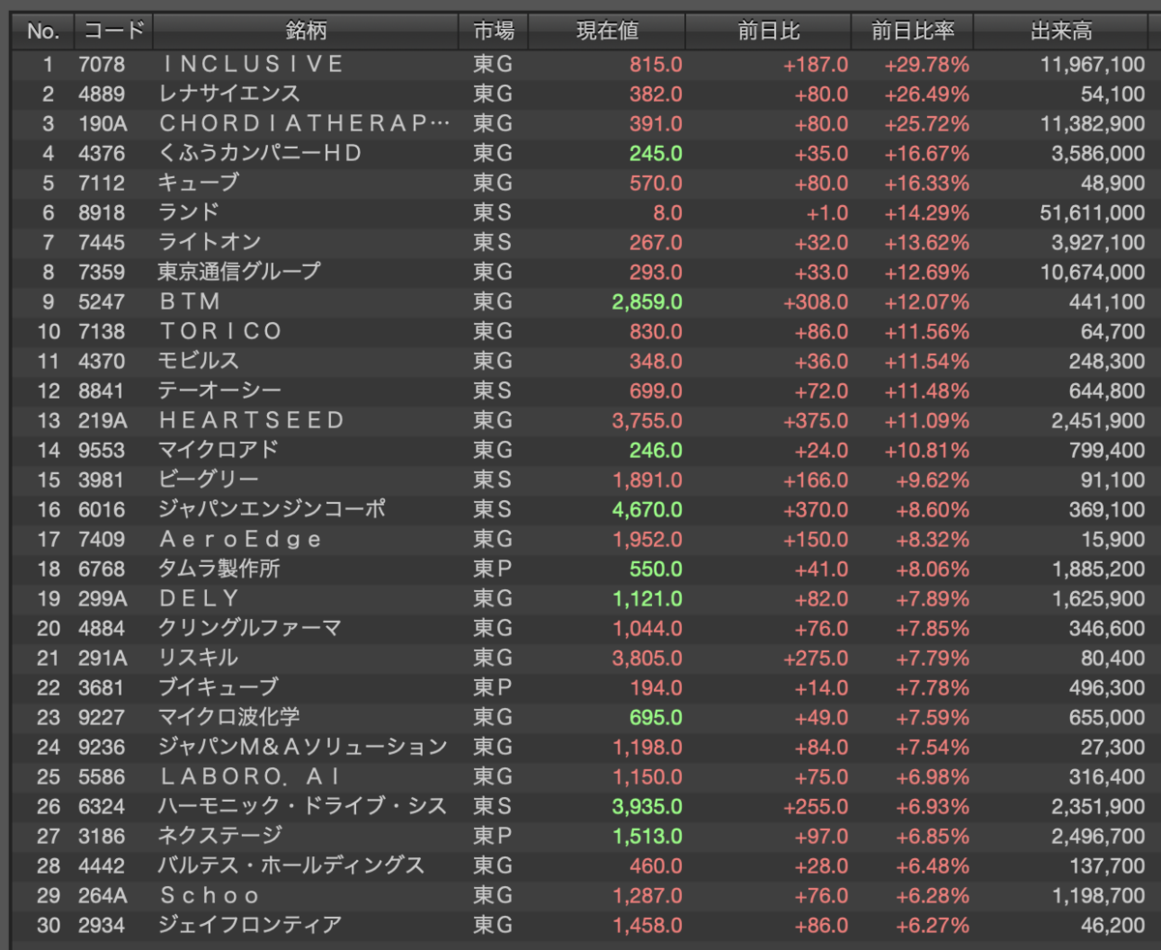Viewport: 1161px width, 950px height.
Task: Select バルテス・ホールディングス row name
Action: coord(291,866)
